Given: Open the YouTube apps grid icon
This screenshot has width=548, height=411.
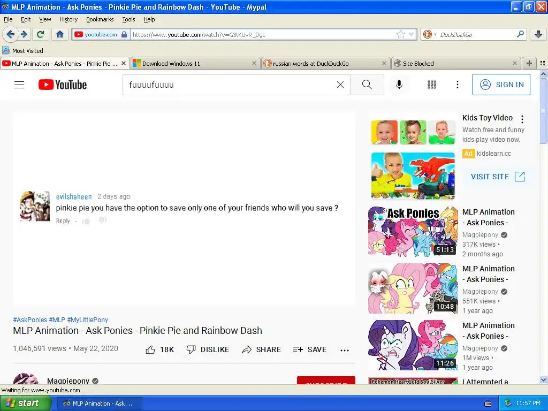Looking at the screenshot, I should 432,85.
